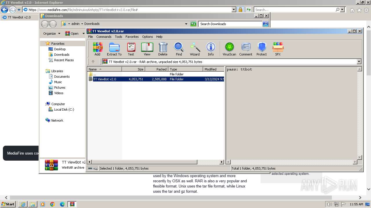Viewport: 371px width, 208px height.
Task: Click Open button in Downloads window
Action: click(x=72, y=34)
